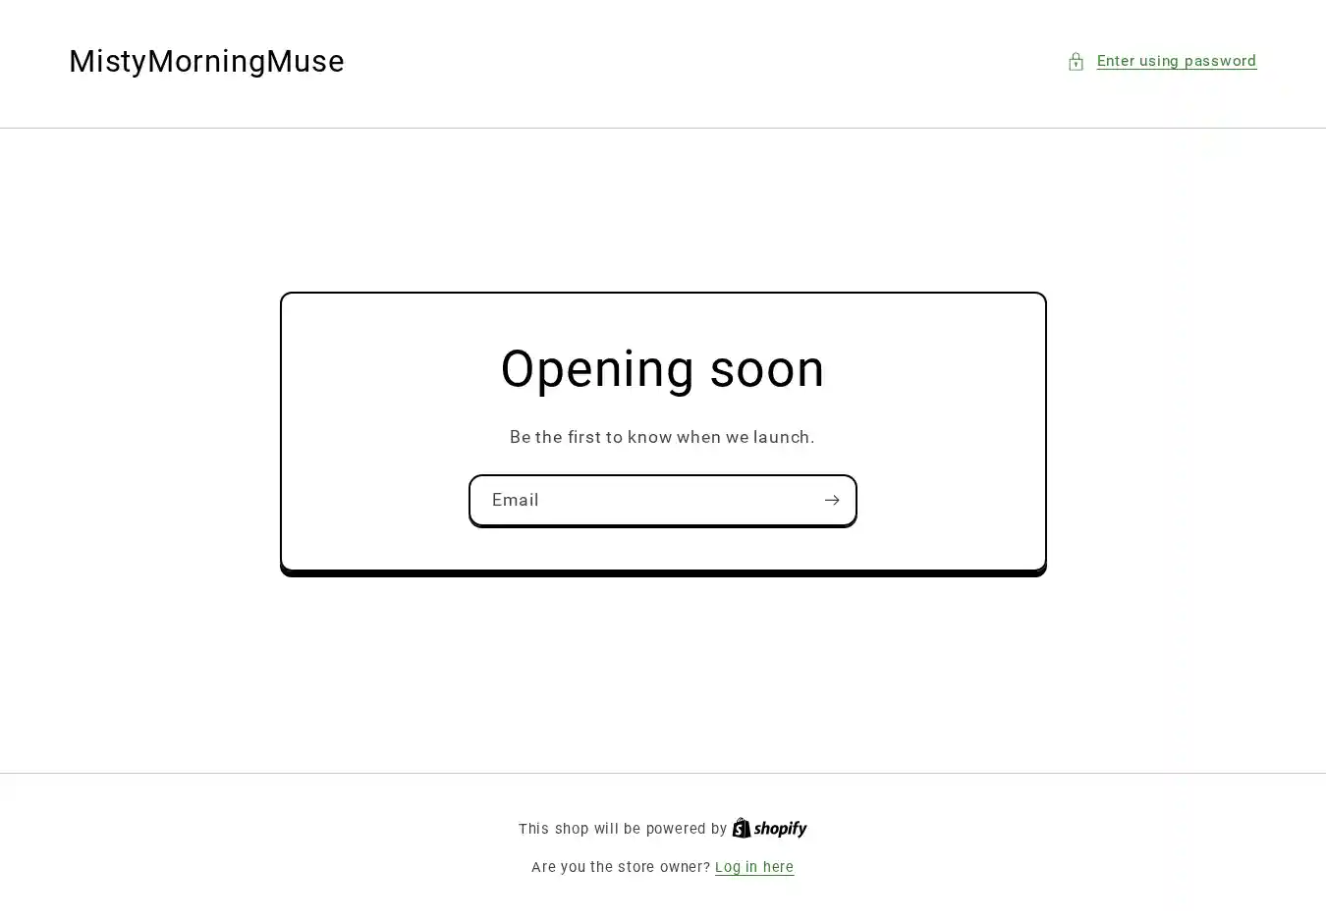
Task: Click the padlock icon in the header
Action: [x=1076, y=62]
